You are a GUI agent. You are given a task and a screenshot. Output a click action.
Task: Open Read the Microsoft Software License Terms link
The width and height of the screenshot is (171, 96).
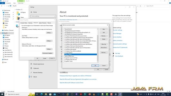click(x=71, y=83)
